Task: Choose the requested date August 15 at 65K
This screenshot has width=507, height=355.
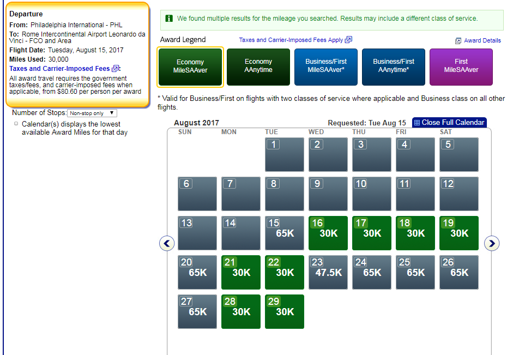Action: (285, 233)
